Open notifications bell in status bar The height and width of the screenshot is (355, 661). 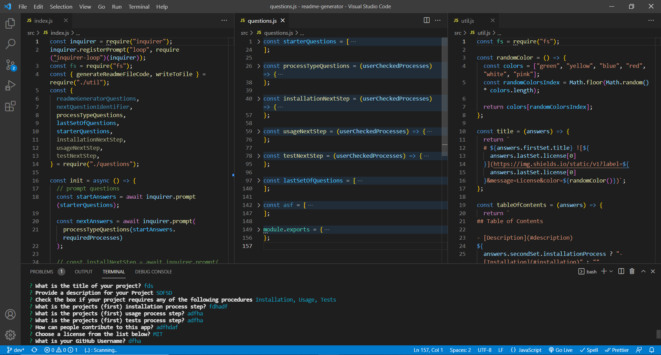652,350
